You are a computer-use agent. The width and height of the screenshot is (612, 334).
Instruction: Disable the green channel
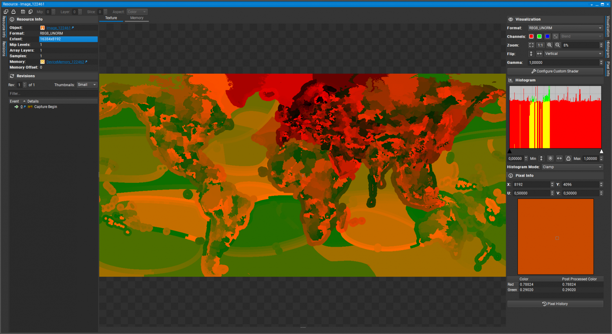pyautogui.click(x=539, y=36)
